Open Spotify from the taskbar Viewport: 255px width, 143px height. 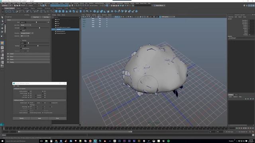pos(168,141)
